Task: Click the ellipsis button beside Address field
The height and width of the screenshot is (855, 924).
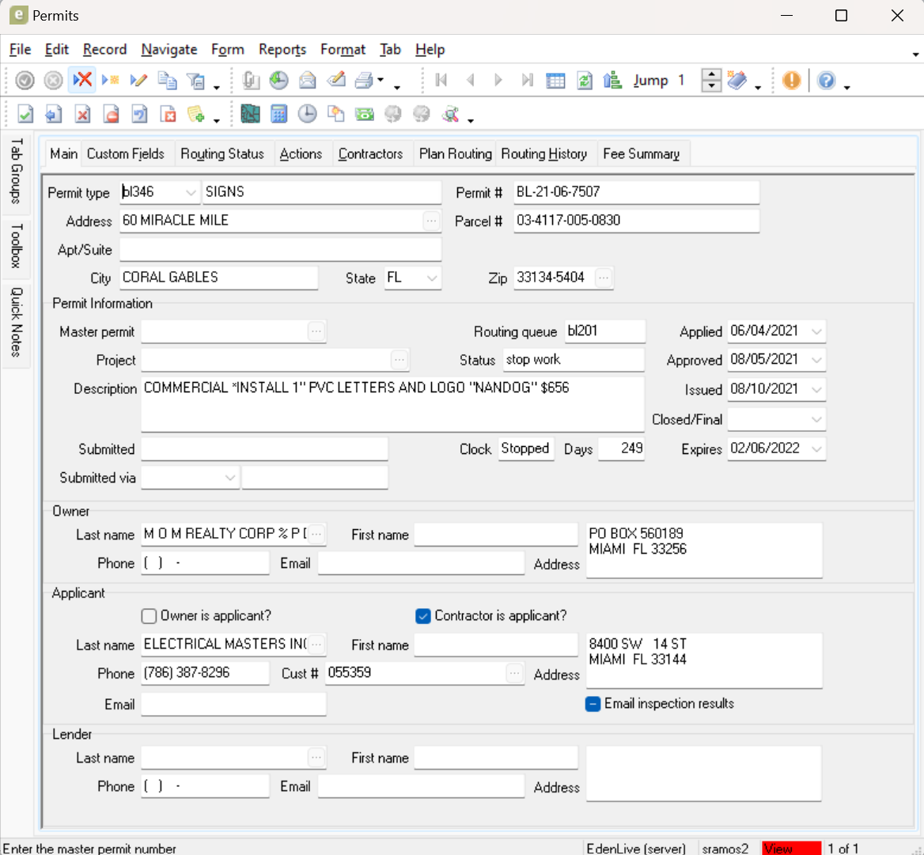Action: coord(431,221)
